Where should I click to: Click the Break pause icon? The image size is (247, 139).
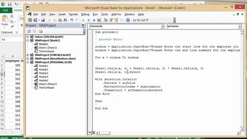(89, 20)
